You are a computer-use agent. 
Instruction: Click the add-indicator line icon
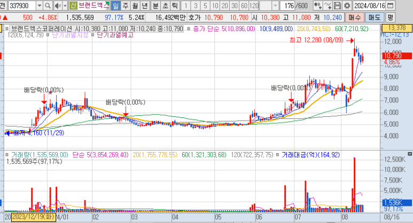pyautogui.click(x=328, y=5)
